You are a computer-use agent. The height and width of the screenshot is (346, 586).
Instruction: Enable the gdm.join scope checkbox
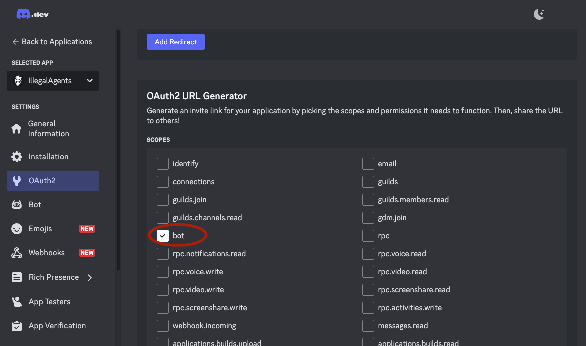(368, 218)
